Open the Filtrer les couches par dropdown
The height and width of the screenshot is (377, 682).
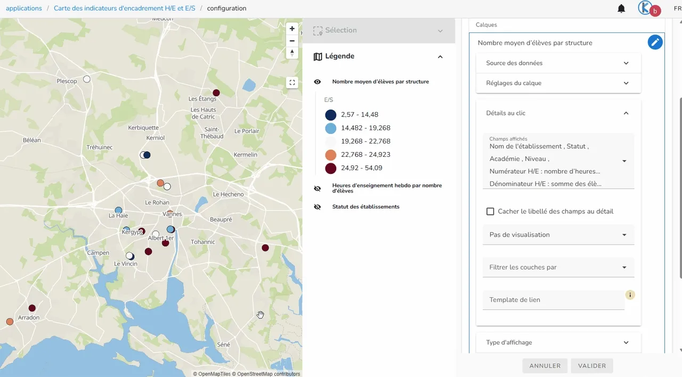(558, 267)
